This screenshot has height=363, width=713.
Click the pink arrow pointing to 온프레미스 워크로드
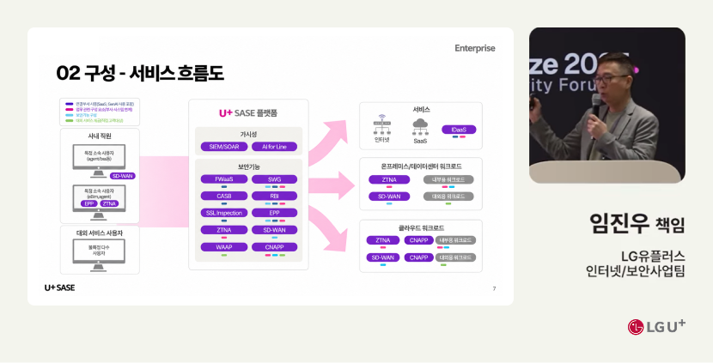click(332, 185)
